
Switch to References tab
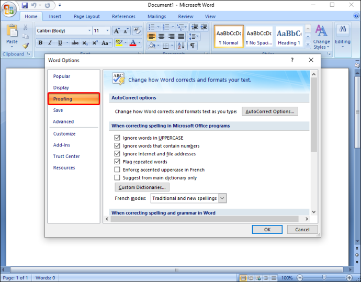tap(123, 16)
